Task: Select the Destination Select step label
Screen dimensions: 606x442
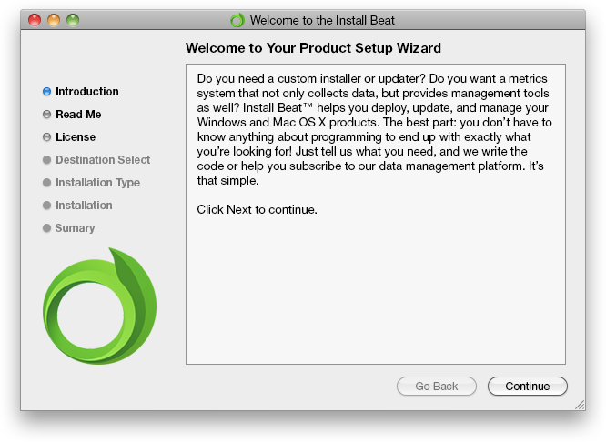Action: click(103, 160)
